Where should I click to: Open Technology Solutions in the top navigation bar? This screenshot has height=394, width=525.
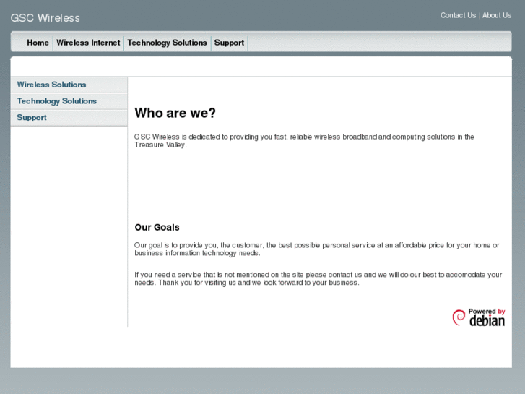[167, 43]
